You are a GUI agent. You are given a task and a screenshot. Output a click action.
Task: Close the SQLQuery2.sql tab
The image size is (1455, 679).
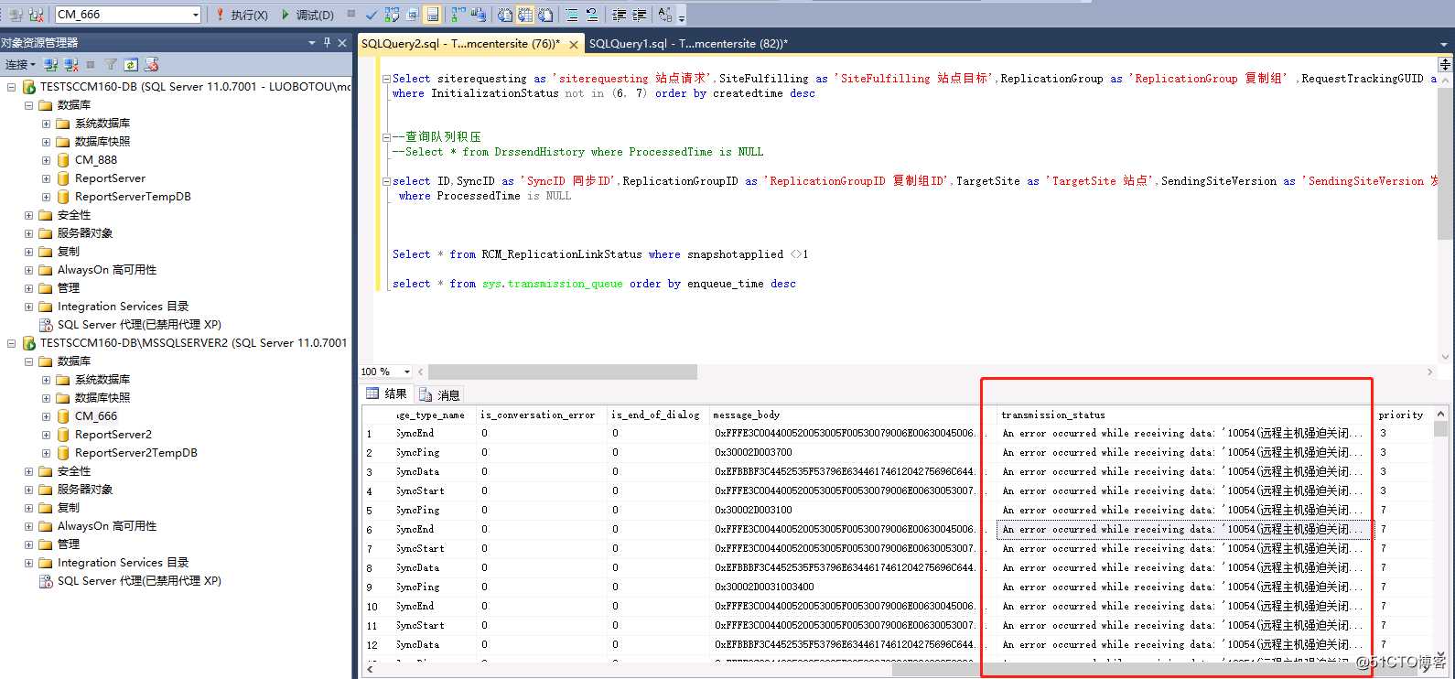pos(574,44)
